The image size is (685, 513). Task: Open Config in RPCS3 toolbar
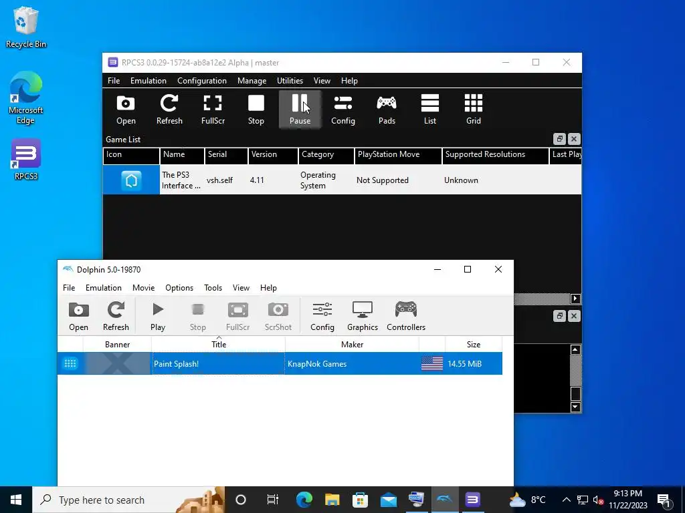point(343,110)
